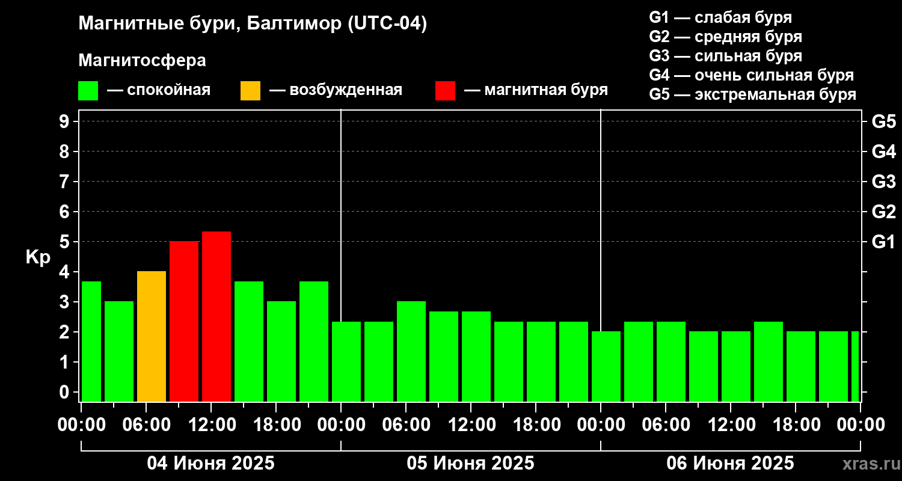Click the '18:00' time label for 05 June
The width and height of the screenshot is (902, 481).
pyautogui.click(x=536, y=425)
